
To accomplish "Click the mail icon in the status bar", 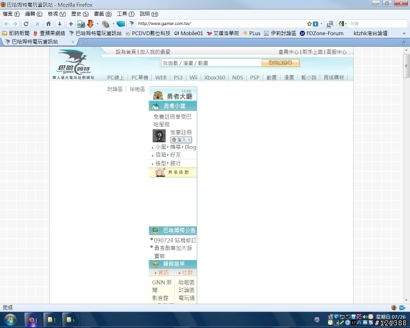I will pos(402,307).
